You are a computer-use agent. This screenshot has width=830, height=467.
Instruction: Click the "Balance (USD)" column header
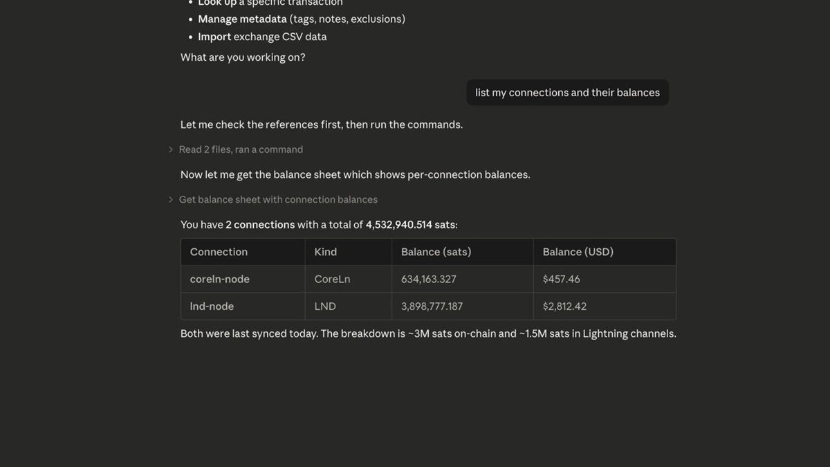(605, 252)
